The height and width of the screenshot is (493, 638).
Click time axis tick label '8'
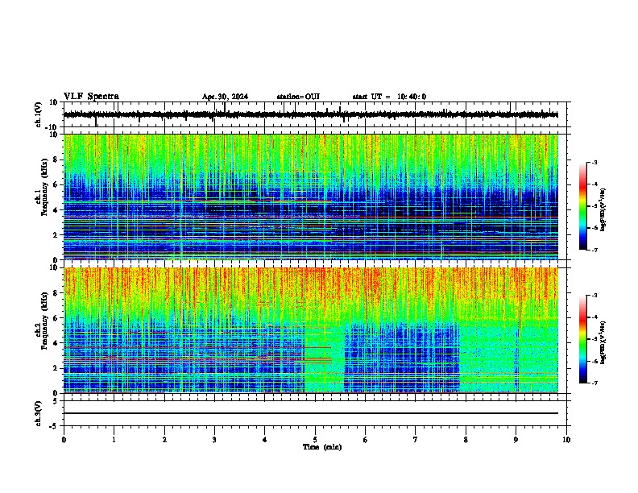(x=466, y=440)
